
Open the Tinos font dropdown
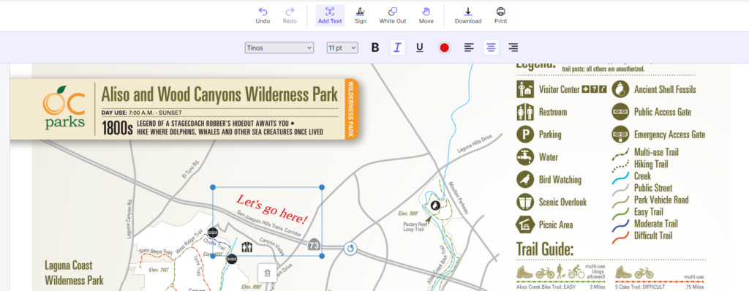click(x=279, y=48)
